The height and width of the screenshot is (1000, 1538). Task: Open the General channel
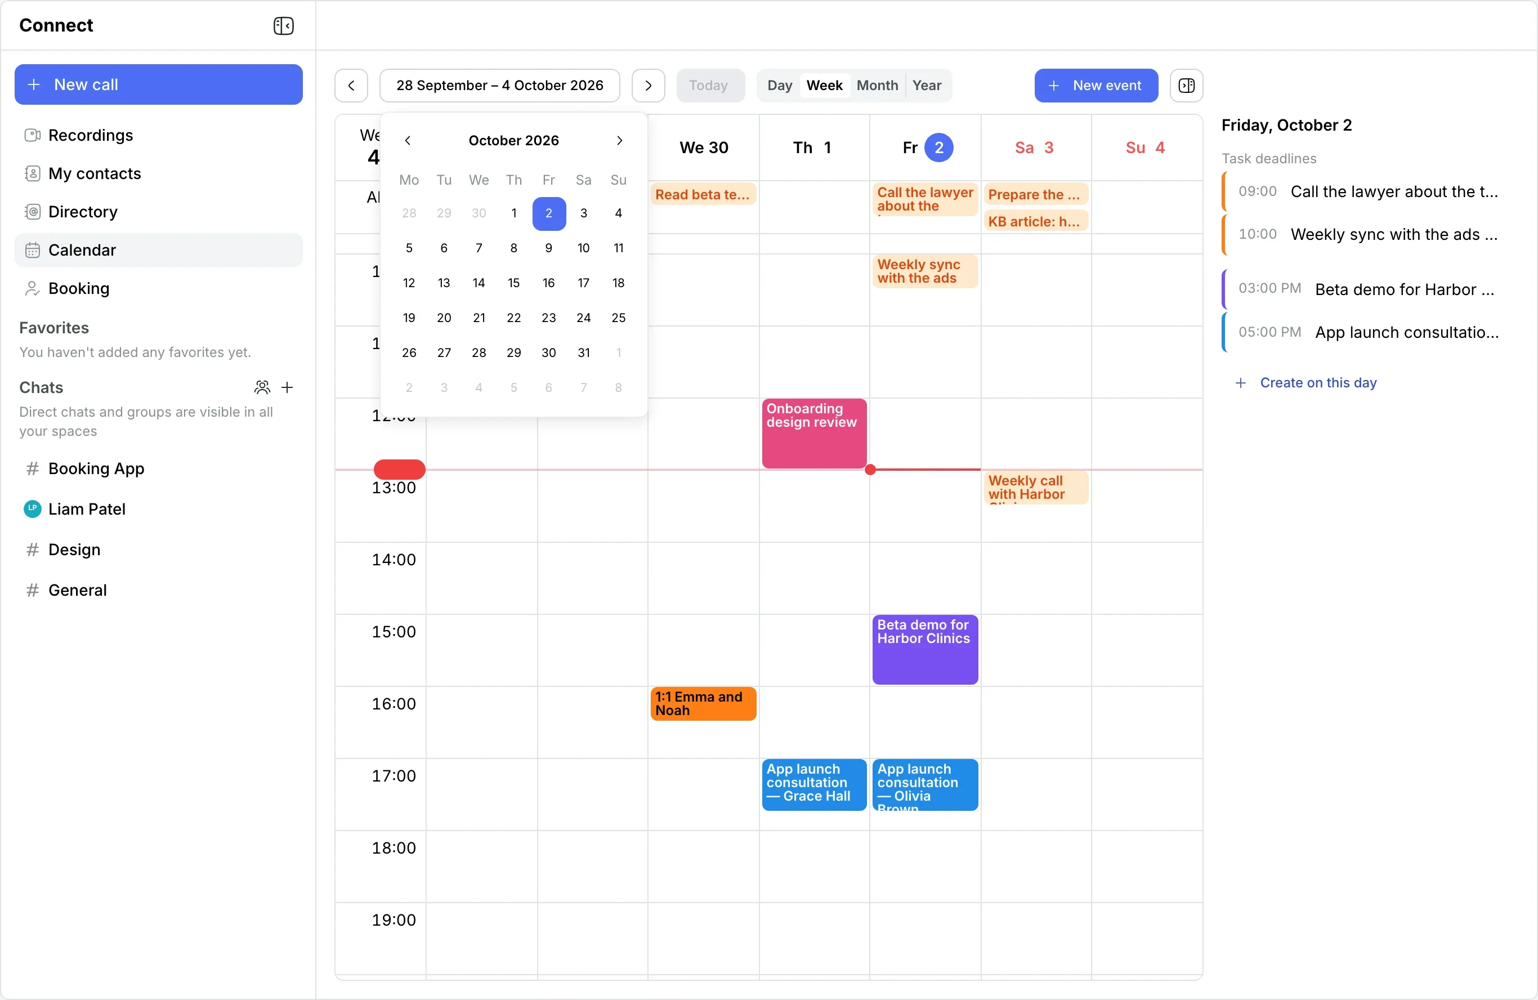(x=158, y=590)
